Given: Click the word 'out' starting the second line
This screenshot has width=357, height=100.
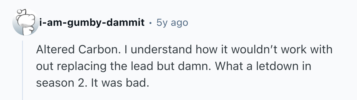Looking at the screenshot, I should pos(43,67).
